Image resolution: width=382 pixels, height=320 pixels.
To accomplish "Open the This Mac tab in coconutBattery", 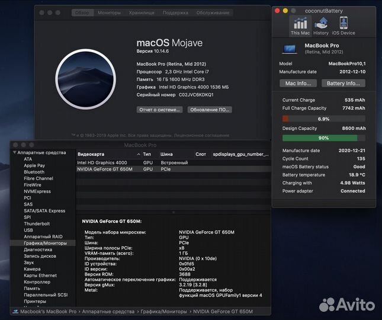I will [x=300, y=26].
